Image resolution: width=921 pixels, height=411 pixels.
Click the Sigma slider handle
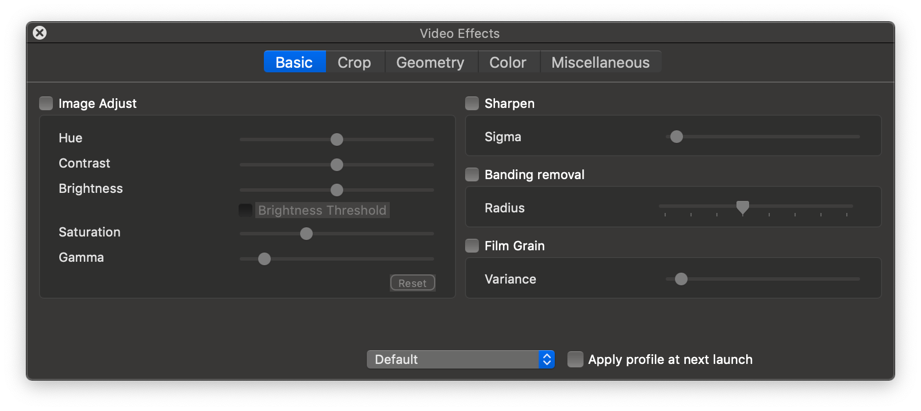[677, 137]
